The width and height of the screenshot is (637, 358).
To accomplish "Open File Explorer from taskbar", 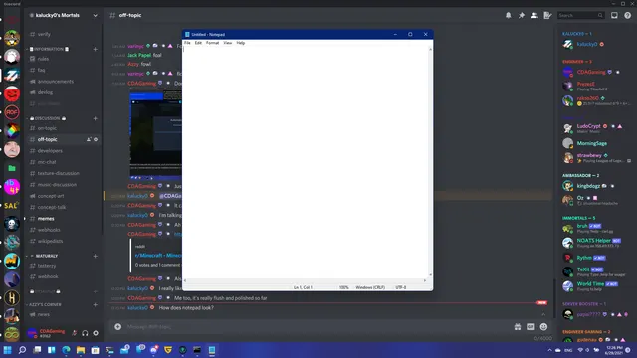I will [81, 350].
